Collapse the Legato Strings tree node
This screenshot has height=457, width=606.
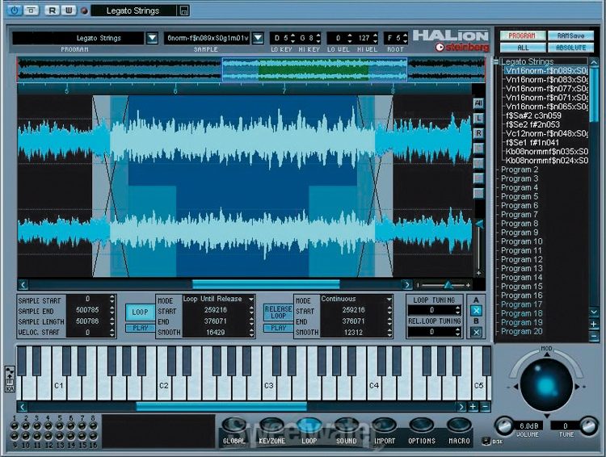point(496,62)
